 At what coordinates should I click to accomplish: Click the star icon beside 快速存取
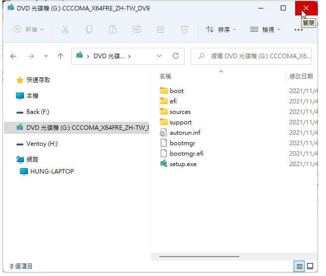click(x=20, y=80)
